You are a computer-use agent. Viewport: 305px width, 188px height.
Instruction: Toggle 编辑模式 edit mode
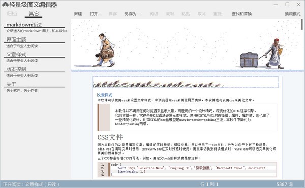click(293, 14)
